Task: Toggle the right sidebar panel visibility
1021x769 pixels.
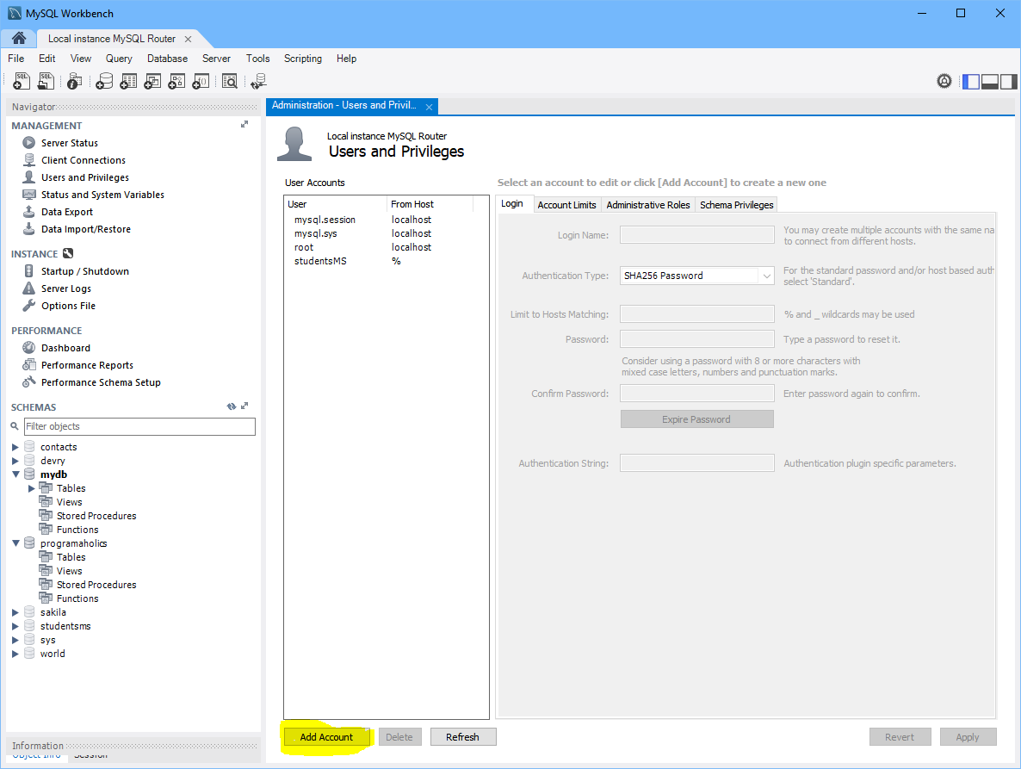Action: point(1007,81)
